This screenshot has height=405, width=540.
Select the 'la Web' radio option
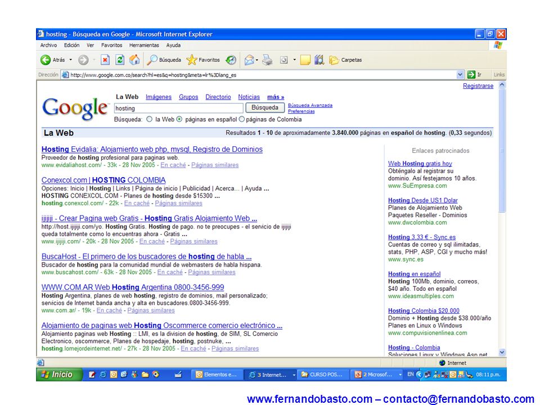click(x=149, y=119)
